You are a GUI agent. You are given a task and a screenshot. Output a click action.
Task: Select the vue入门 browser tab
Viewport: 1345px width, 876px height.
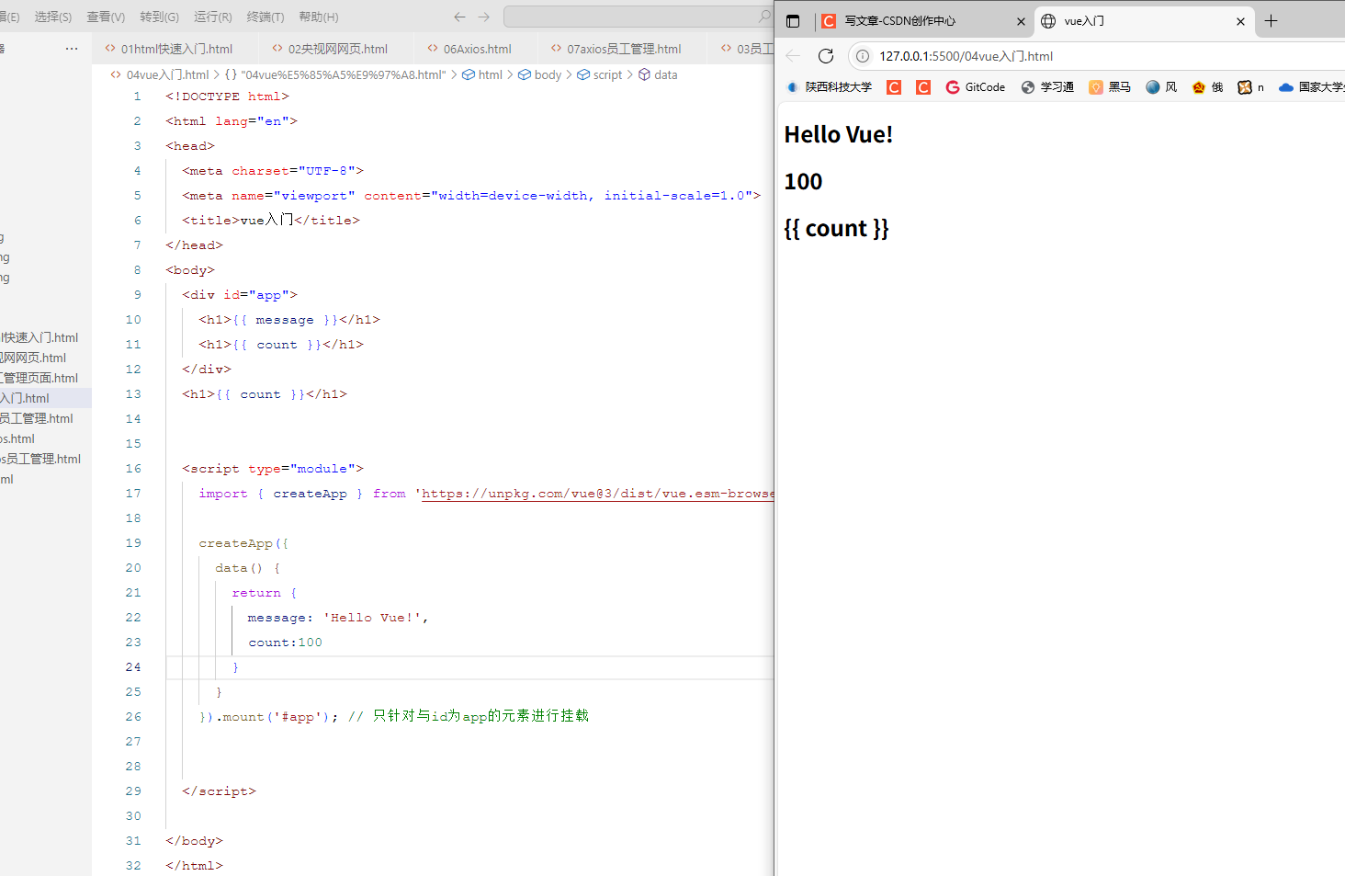1144,21
